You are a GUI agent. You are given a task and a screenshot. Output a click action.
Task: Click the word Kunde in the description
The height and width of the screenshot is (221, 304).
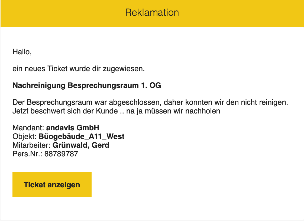pyautogui.click(x=104, y=111)
